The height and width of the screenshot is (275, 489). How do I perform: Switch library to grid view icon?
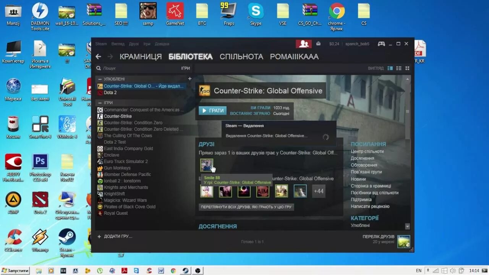(407, 68)
